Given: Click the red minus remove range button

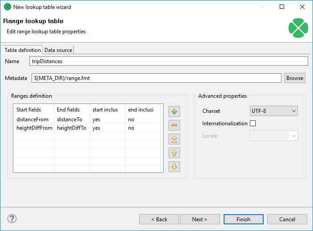Looking at the screenshot, I should click(x=174, y=125).
